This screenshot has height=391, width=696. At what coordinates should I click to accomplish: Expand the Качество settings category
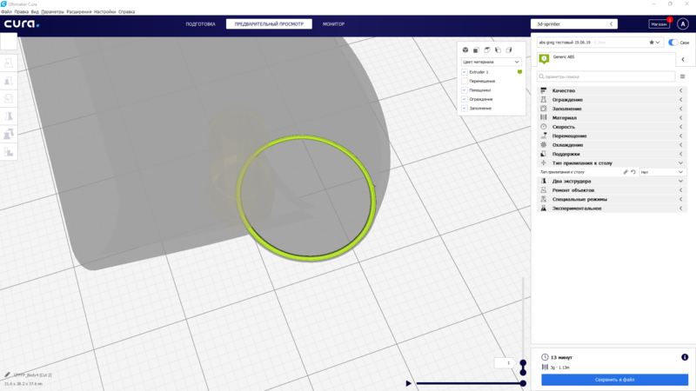coord(609,90)
